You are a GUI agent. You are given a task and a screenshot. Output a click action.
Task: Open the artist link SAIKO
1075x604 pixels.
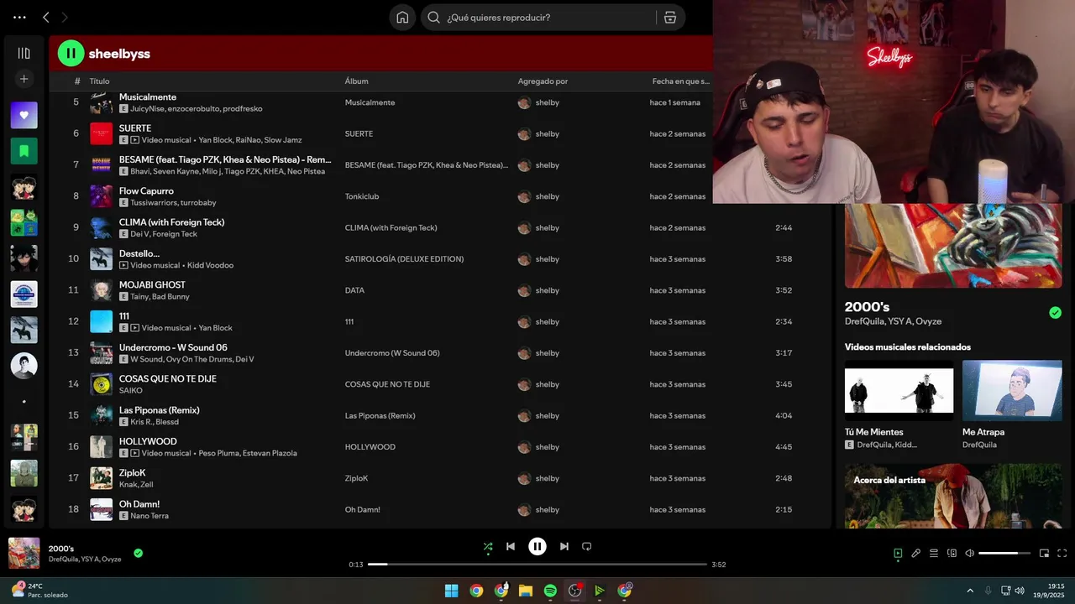(x=130, y=391)
